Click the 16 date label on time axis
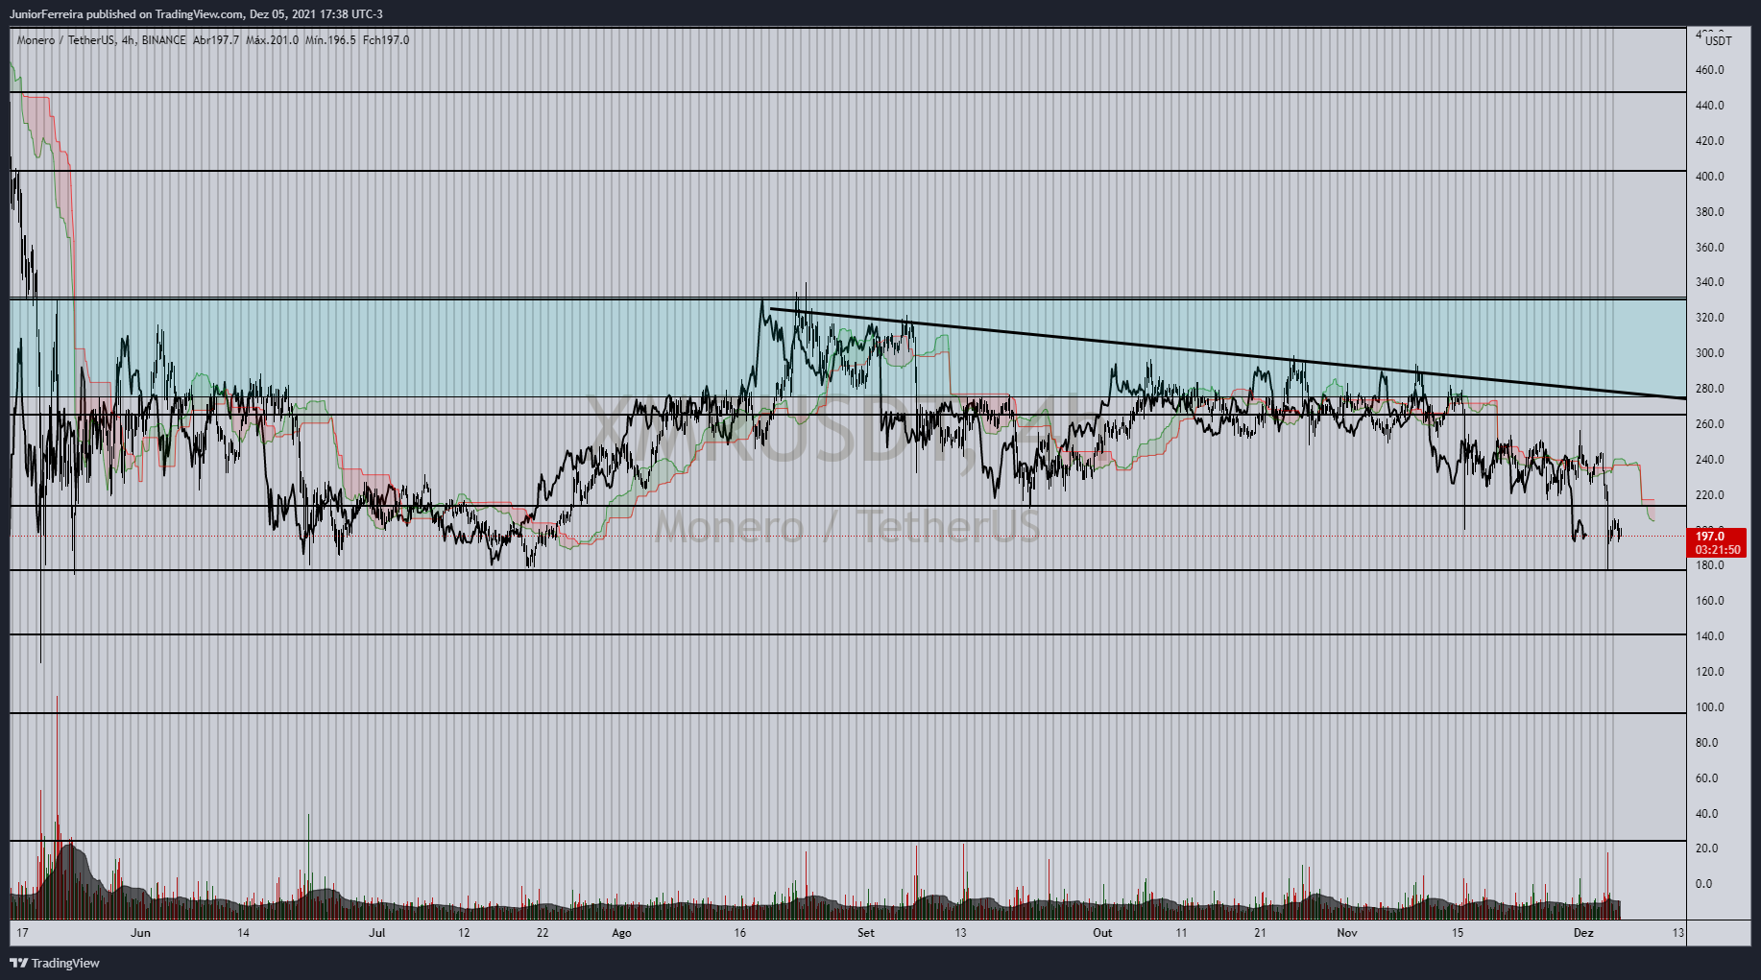Viewport: 1761px width, 980px height. click(x=739, y=933)
